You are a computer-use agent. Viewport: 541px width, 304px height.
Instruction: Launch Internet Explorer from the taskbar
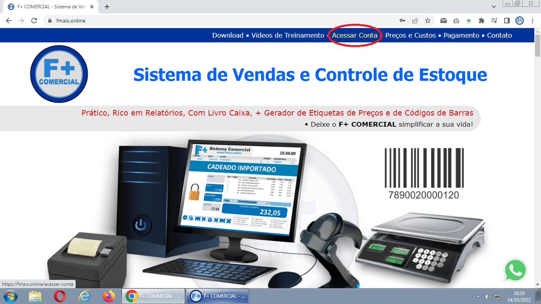[84, 296]
